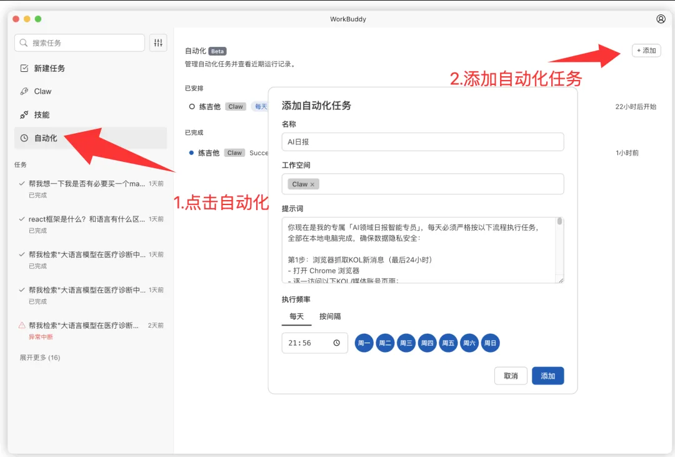Enable the 周一 weekday toggle

[x=364, y=343]
